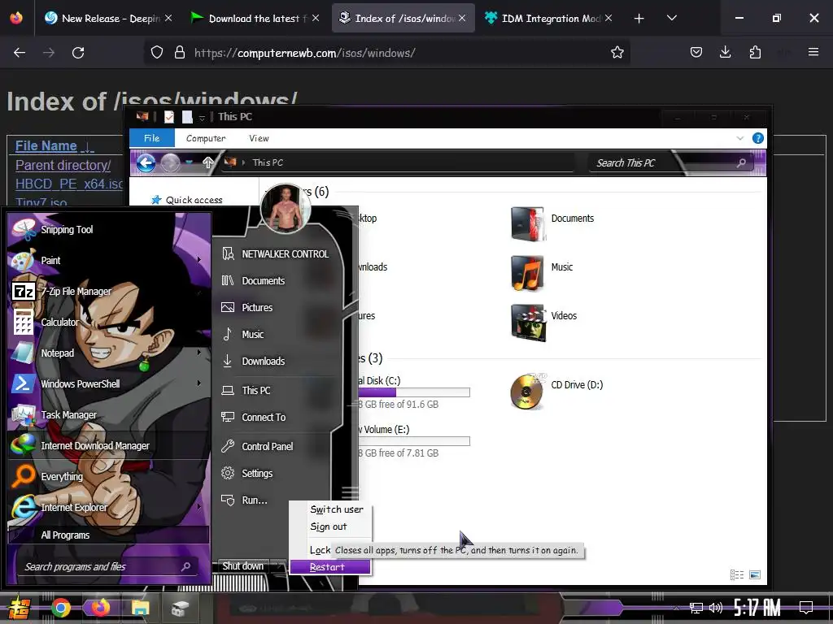Open the notification center icon
833x624 pixels.
pos(806,608)
